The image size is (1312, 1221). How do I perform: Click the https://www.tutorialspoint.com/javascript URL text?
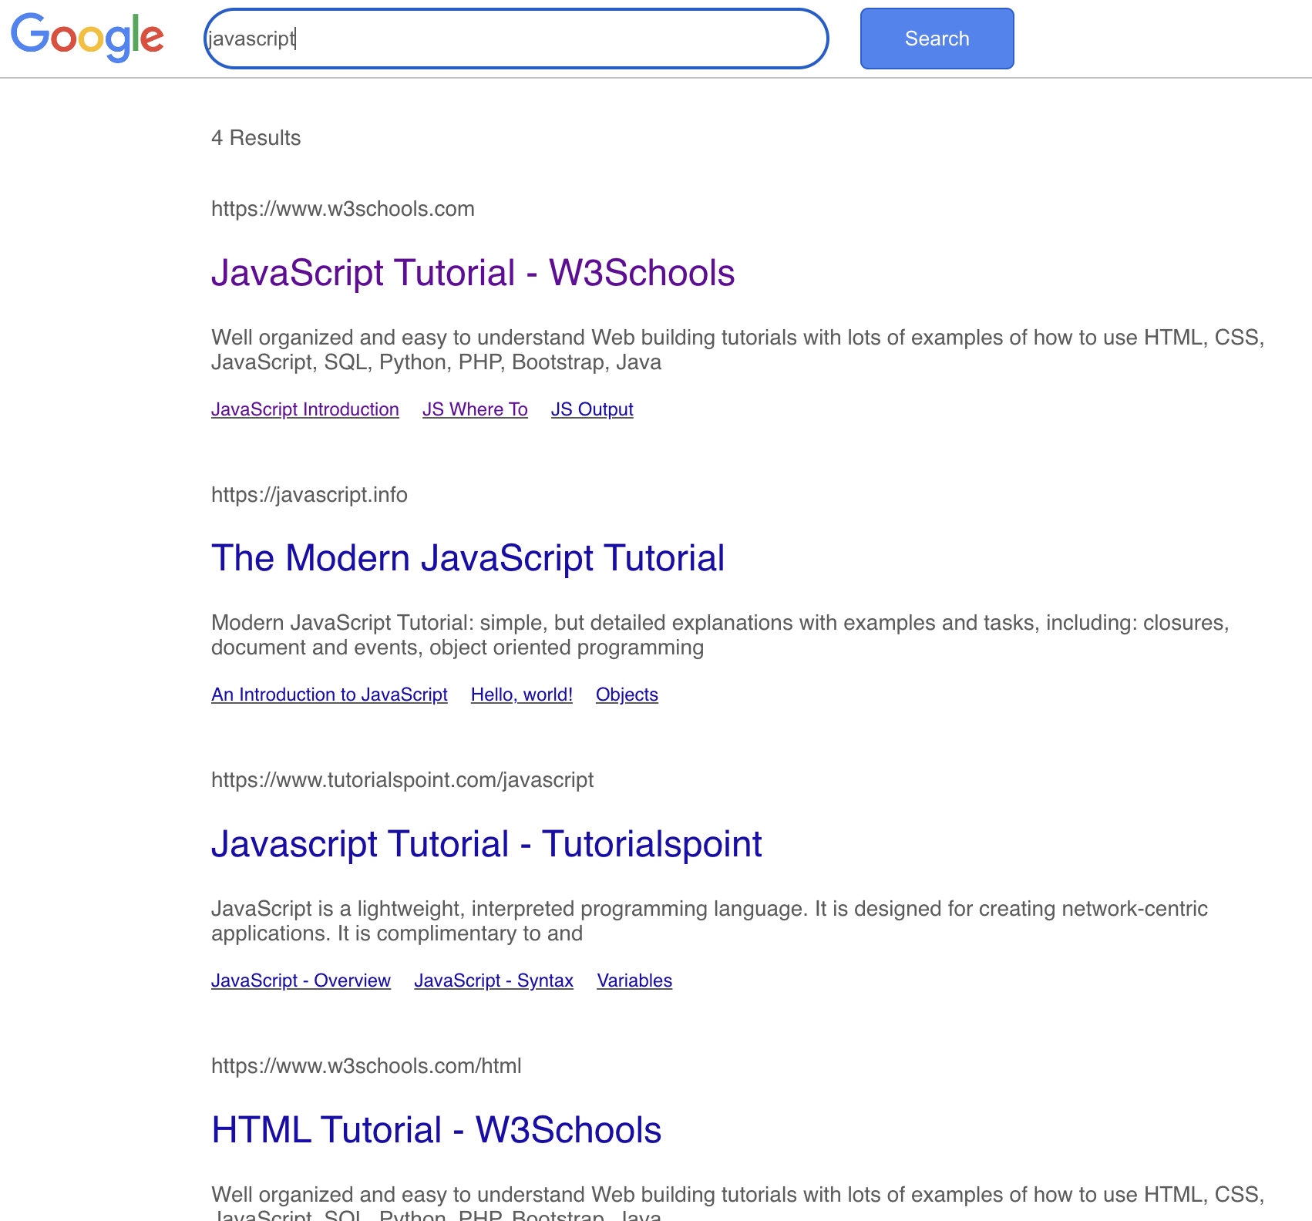click(402, 780)
